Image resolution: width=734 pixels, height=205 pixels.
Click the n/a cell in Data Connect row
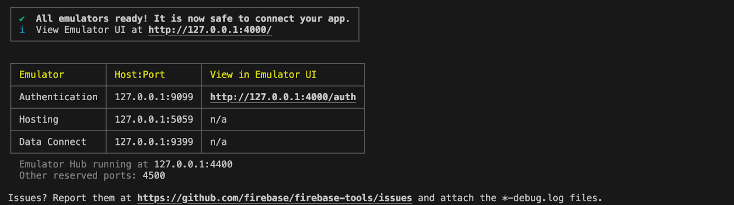click(218, 142)
